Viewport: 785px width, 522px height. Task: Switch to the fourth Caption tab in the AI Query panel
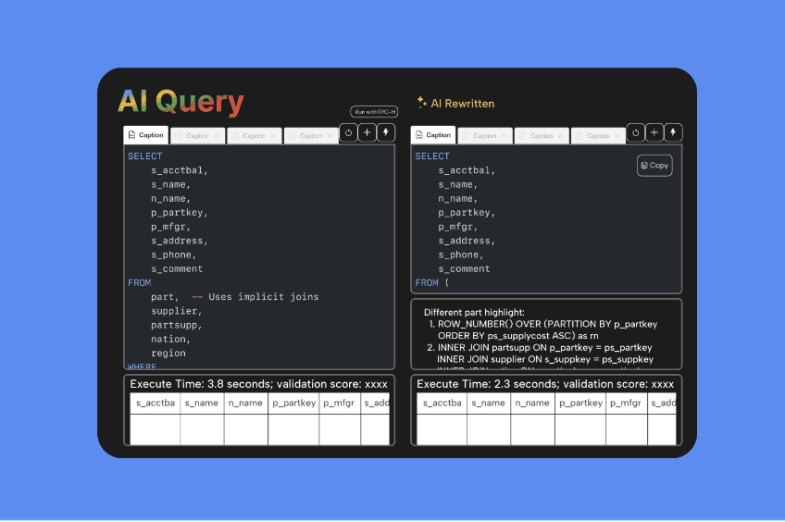310,136
